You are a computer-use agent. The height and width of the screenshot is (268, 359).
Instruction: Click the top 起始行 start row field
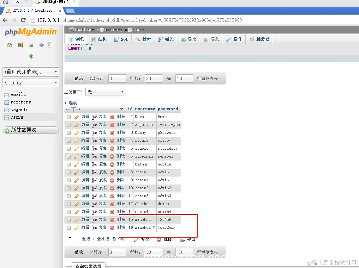pos(117,78)
